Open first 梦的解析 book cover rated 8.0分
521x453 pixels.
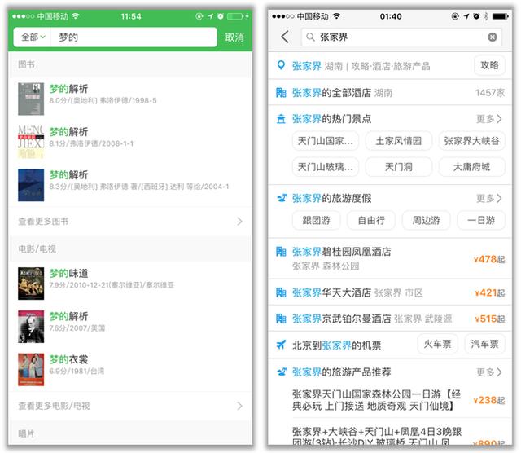click(31, 99)
